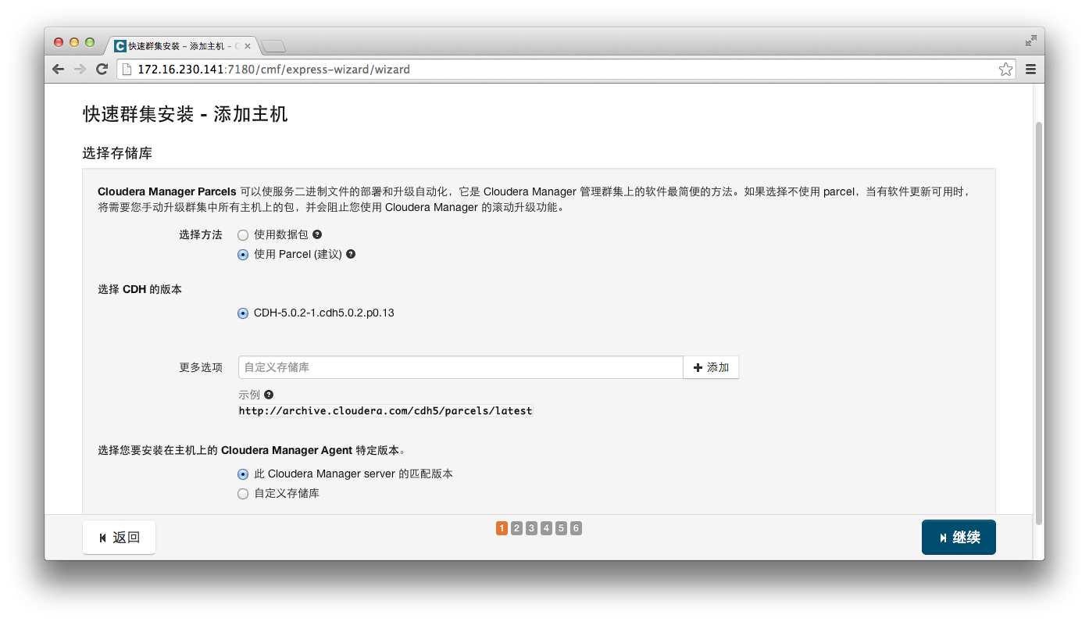Reload the page with the refresh icon
The image size is (1089, 622).
coord(102,70)
